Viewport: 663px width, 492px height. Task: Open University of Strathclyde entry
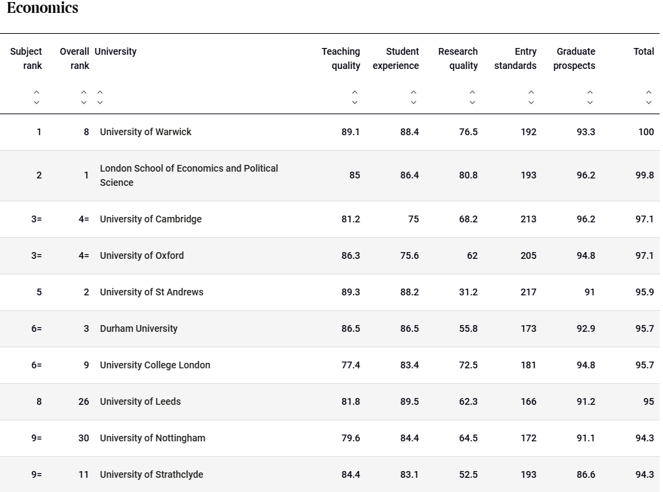[x=151, y=474]
